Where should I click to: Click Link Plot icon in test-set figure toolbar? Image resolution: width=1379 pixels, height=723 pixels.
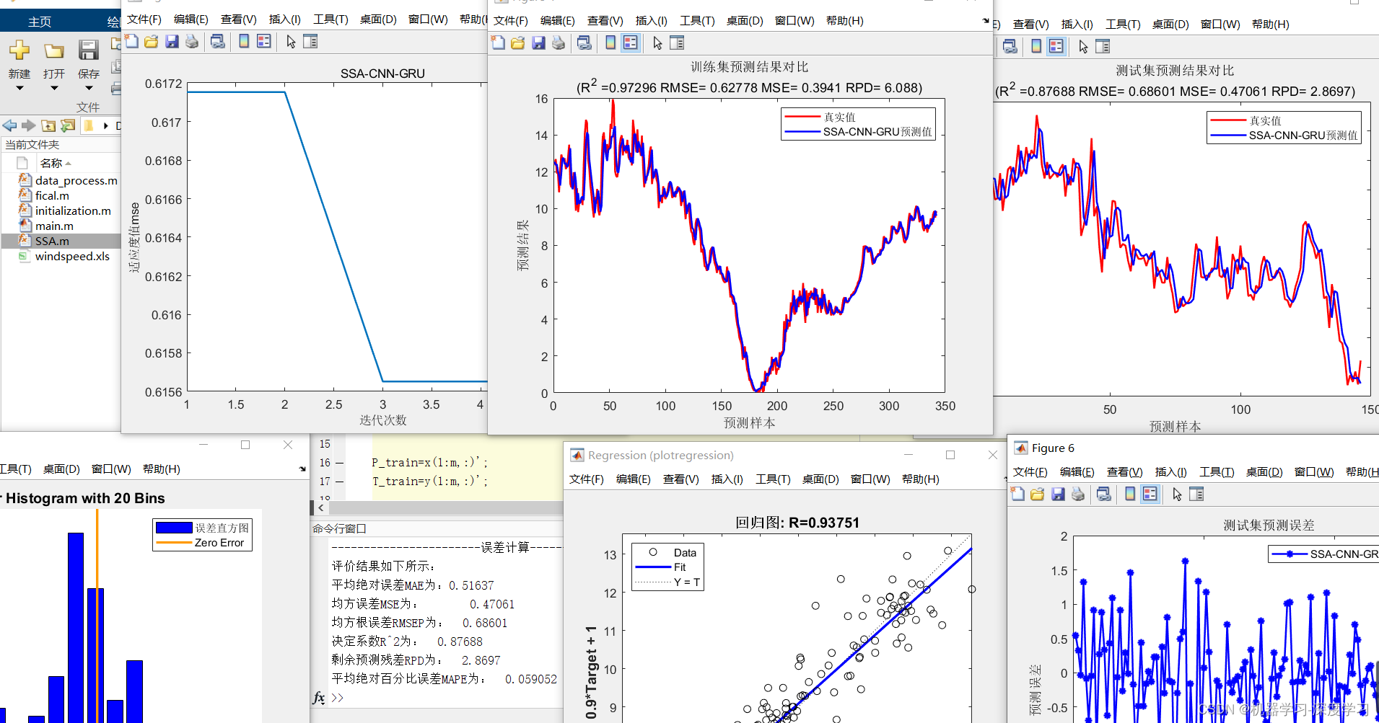click(x=1010, y=47)
